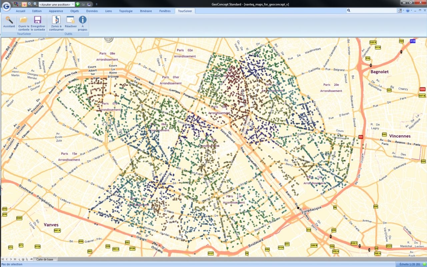The width and height of the screenshot is (427, 267).
Task: Click the Échelle 1/28 281 scale indicator
Action: pos(410,264)
